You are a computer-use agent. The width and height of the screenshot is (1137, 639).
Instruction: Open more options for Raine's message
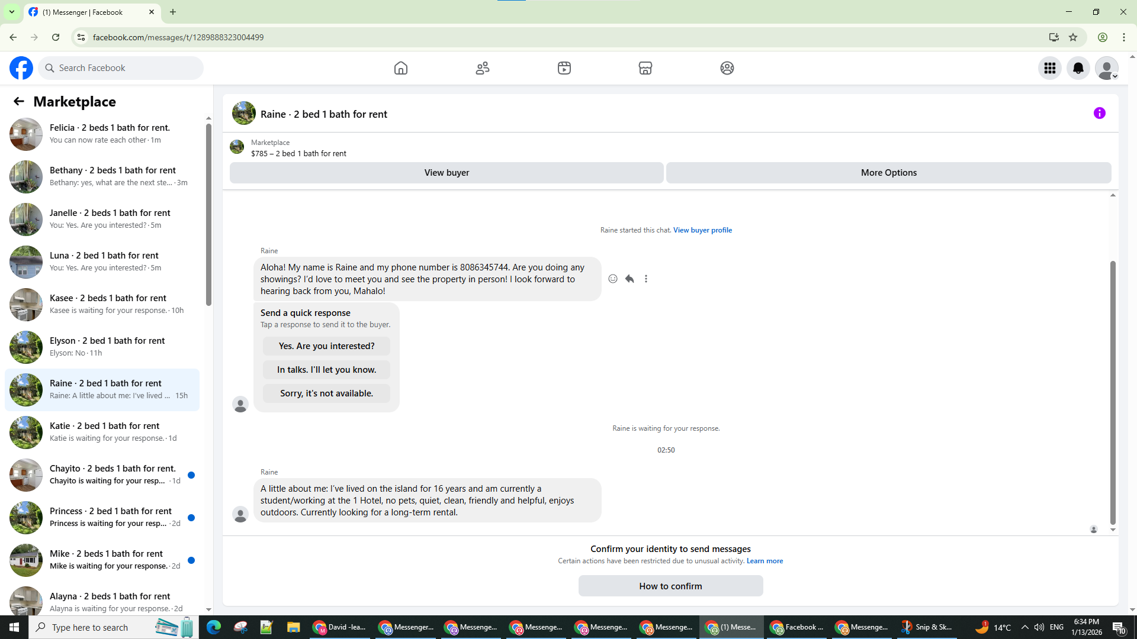coord(646,279)
